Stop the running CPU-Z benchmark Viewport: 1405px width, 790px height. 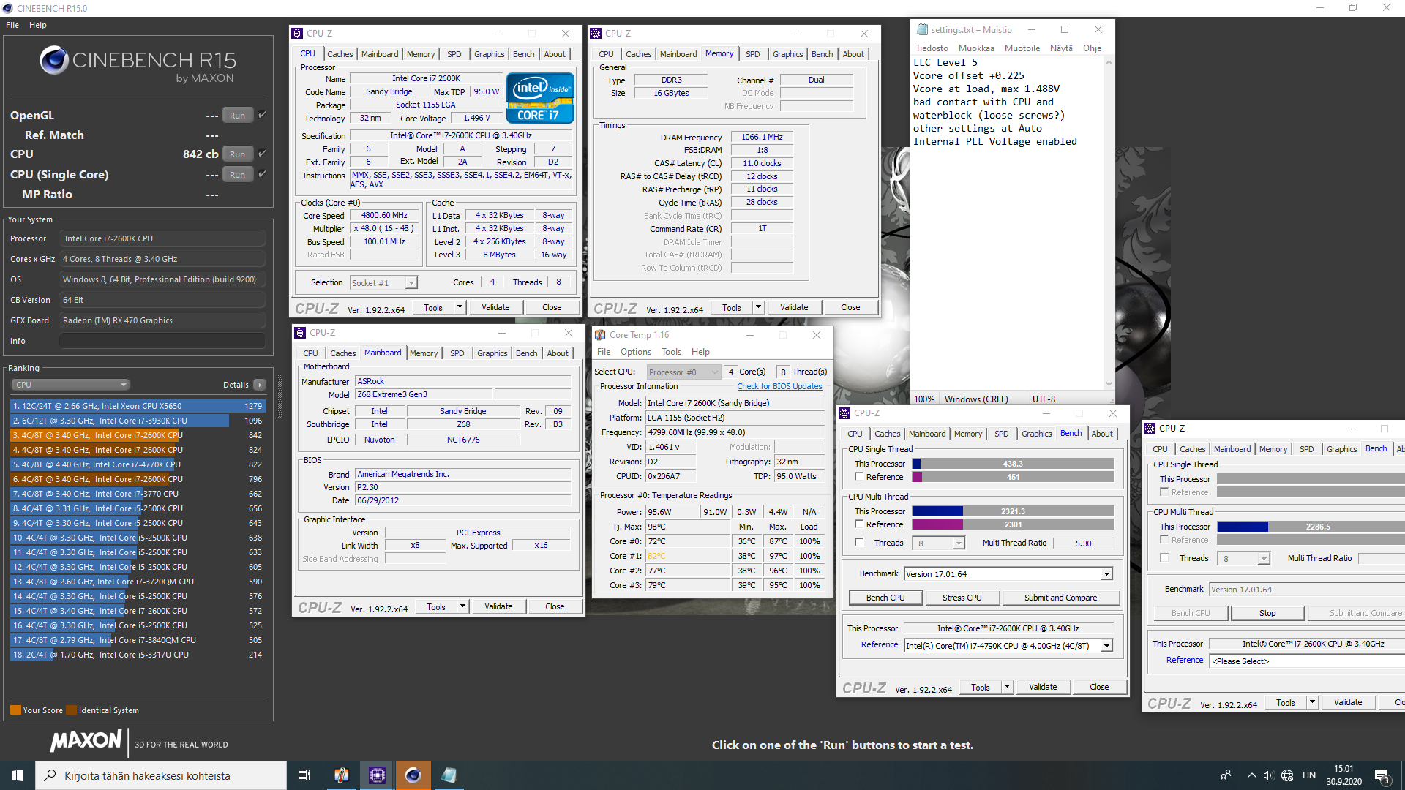coord(1267,613)
